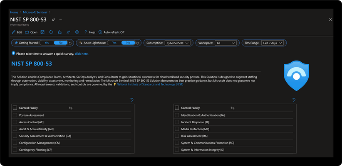Reset Azure Lighthouse parameter with its refresh icon
Image resolution: width=342 pixels, height=166 pixels.
click(138, 43)
